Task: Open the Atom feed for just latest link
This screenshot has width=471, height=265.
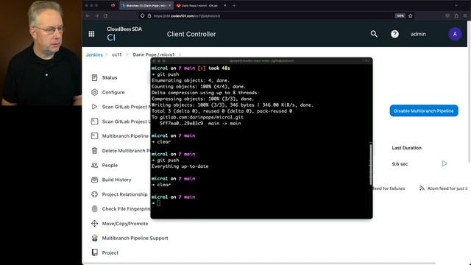Action: tap(447, 188)
